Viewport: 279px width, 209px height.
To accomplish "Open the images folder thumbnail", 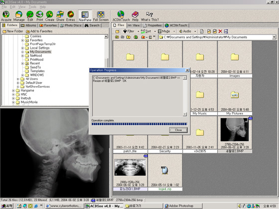I will [x=235, y=59].
